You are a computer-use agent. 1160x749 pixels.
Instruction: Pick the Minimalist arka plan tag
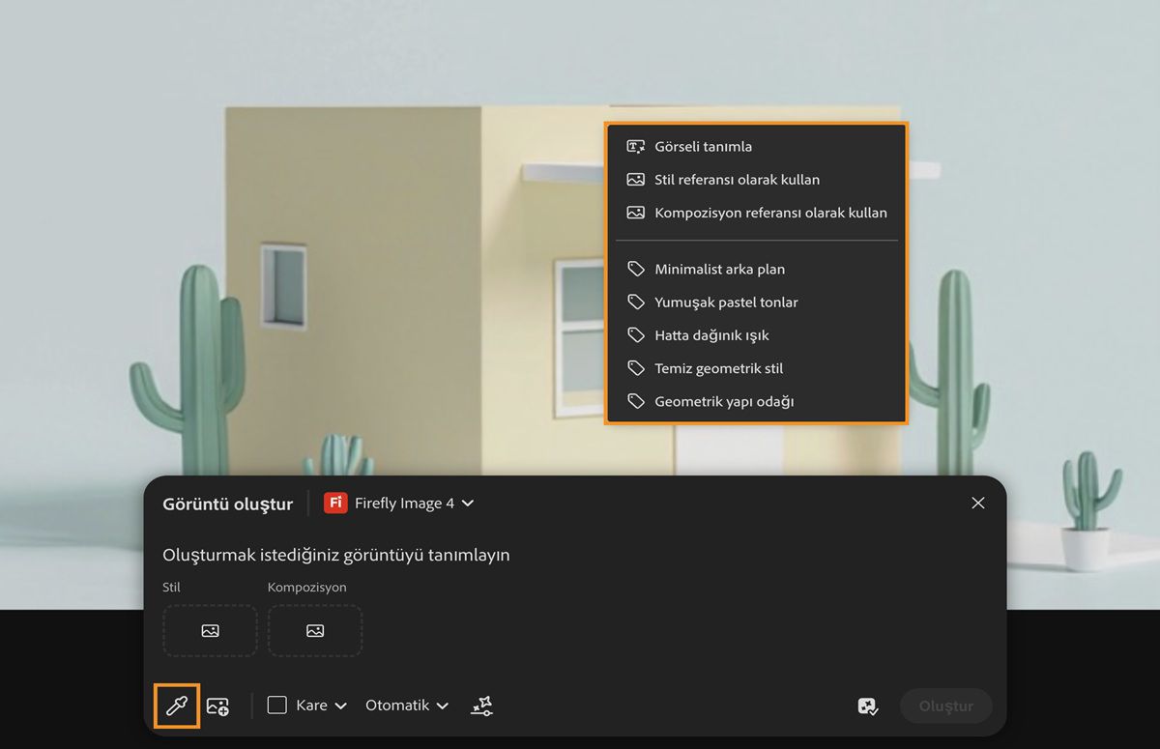(756, 270)
